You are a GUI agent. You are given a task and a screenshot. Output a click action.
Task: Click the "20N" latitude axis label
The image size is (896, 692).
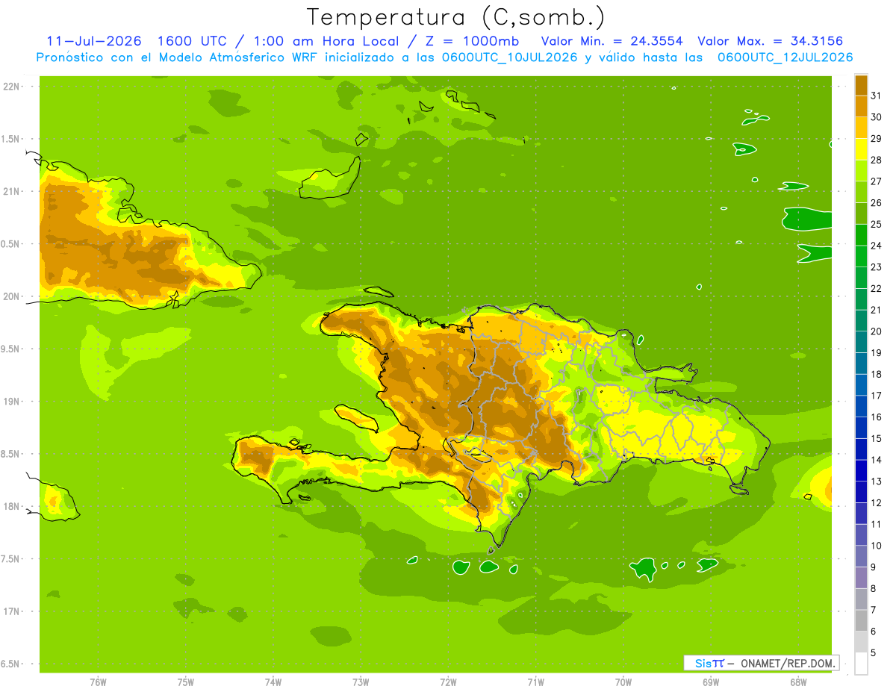[x=13, y=296]
